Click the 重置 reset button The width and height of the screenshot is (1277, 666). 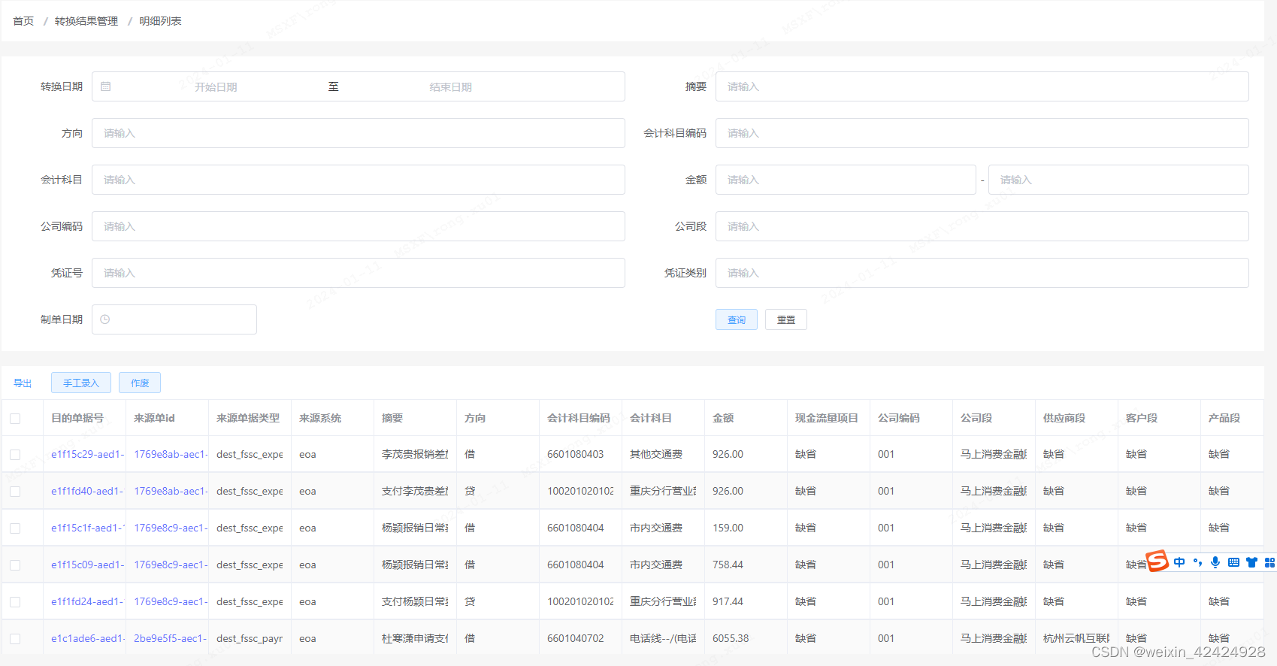click(786, 319)
